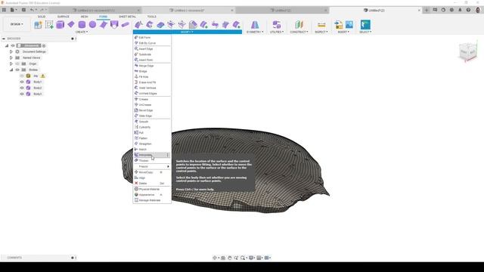Click the Save icon in title bar
This screenshot has width=484, height=272.
(x=23, y=10)
